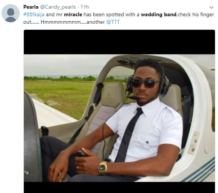Click the 11h tweet timestamp
The image size is (218, 193).
[85, 7]
